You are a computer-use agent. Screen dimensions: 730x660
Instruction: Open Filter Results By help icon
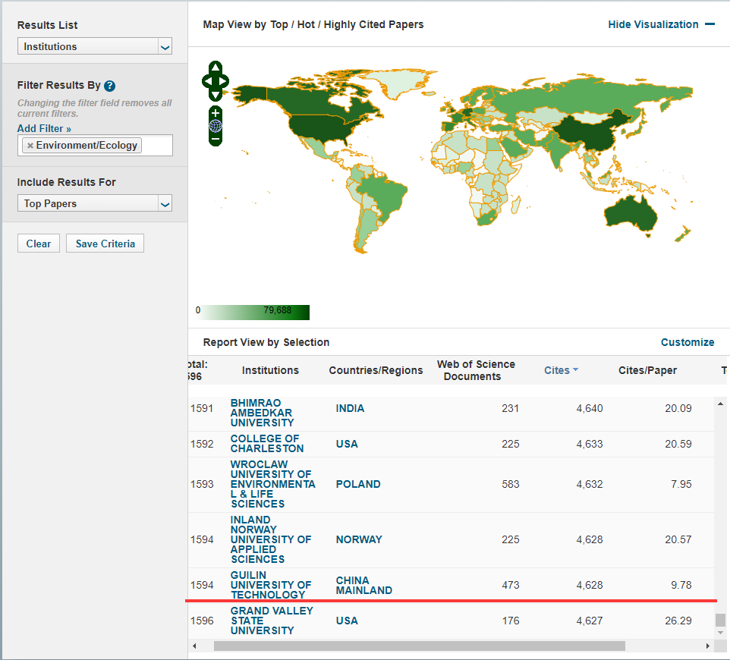coord(109,86)
